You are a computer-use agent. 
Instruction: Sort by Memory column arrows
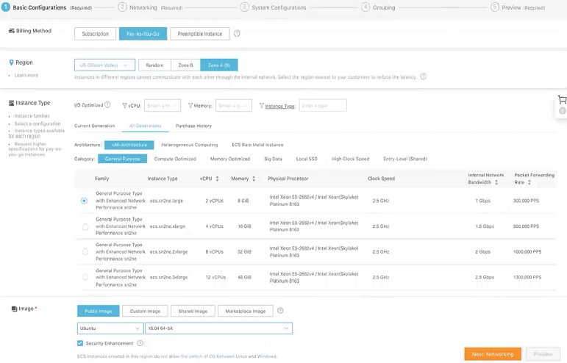pyautogui.click(x=254, y=179)
